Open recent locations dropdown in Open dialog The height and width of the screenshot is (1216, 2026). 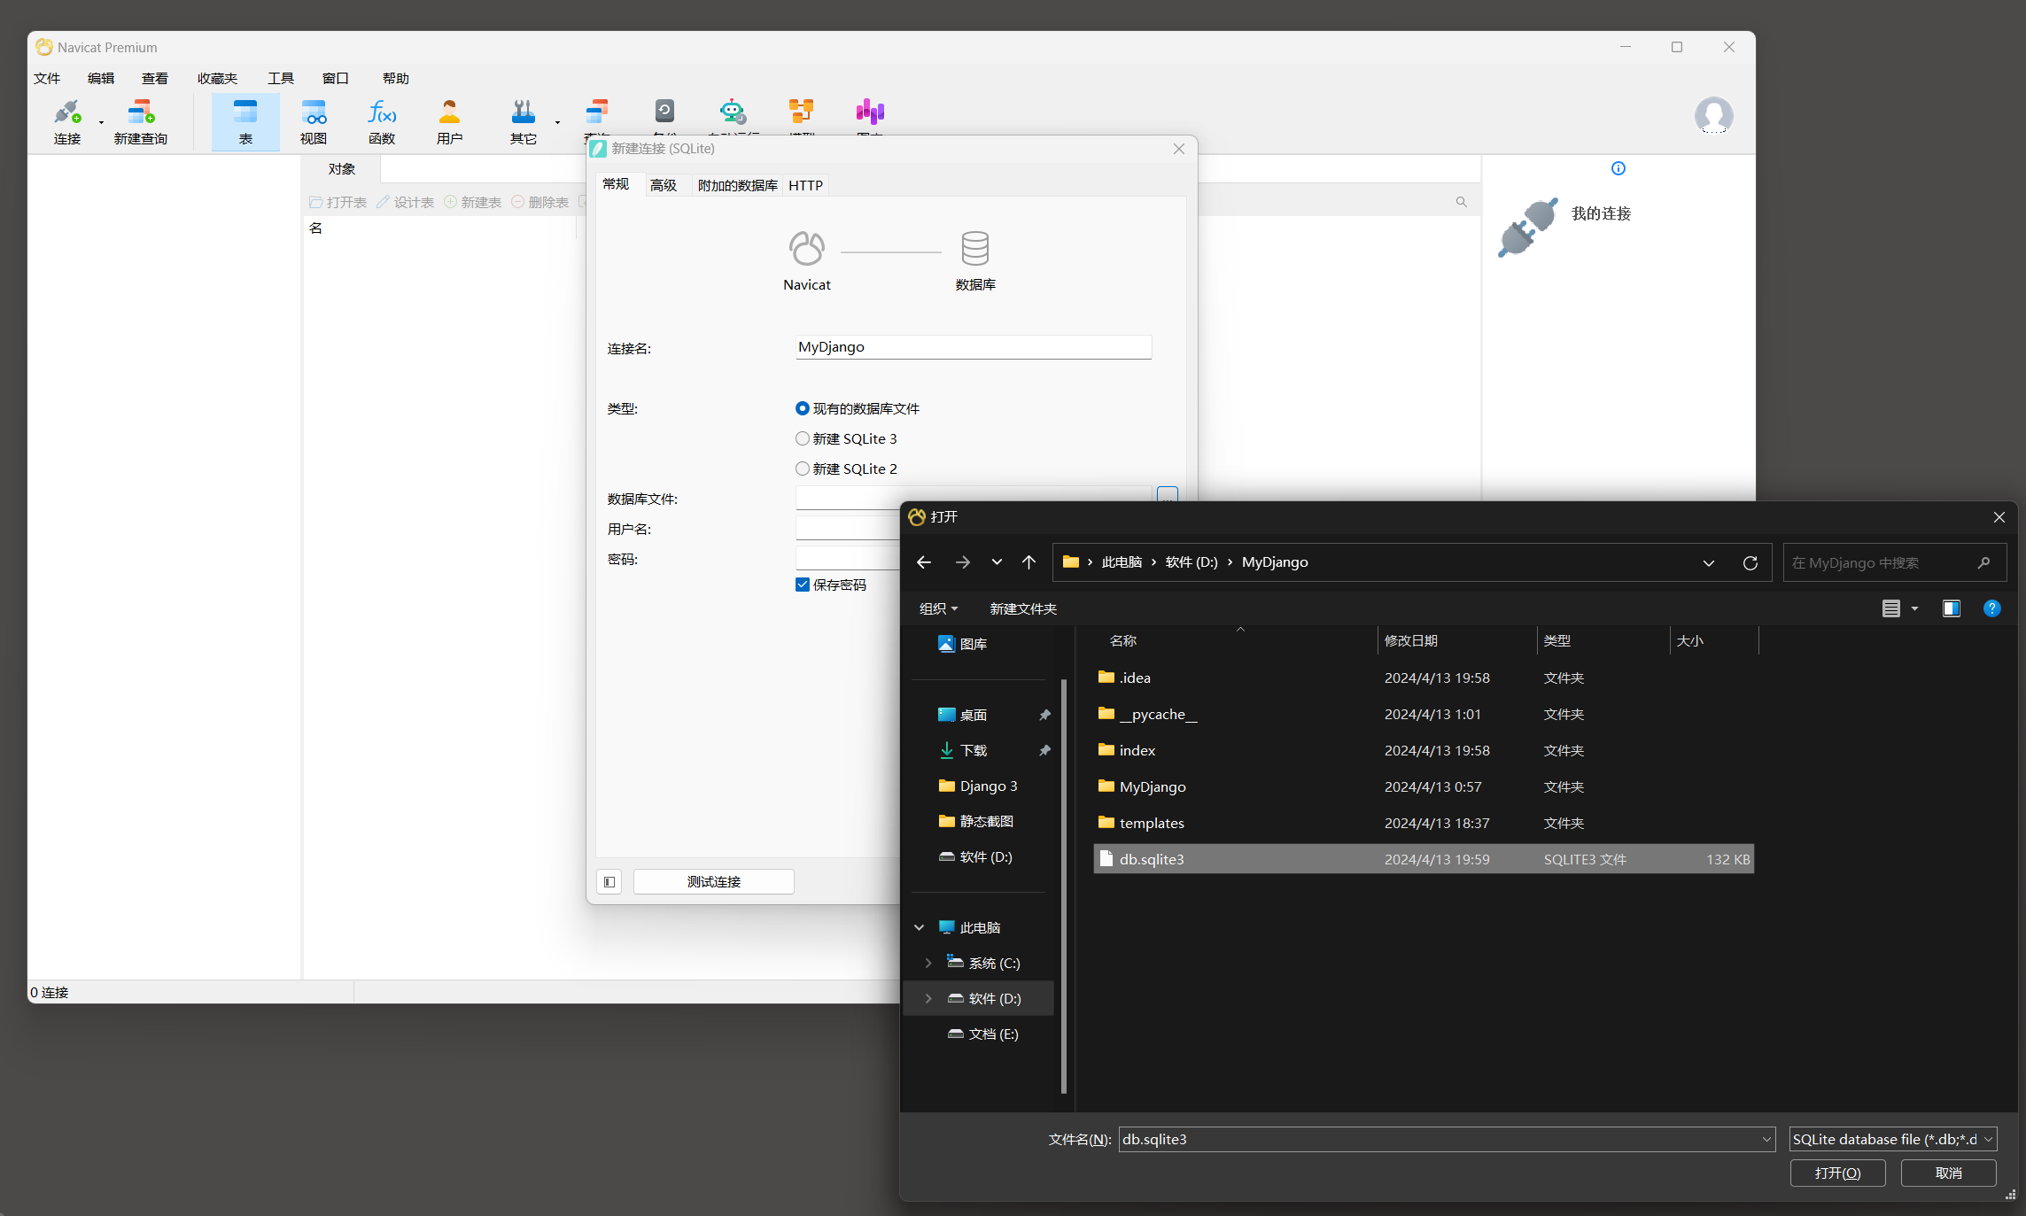(997, 562)
